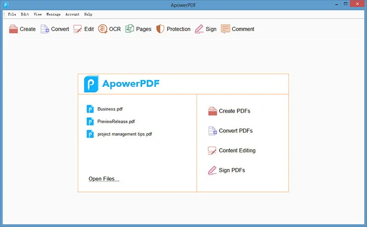This screenshot has height=227, width=367.
Task: Click the Edit pencil icon in toolbar
Action: pos(78,29)
